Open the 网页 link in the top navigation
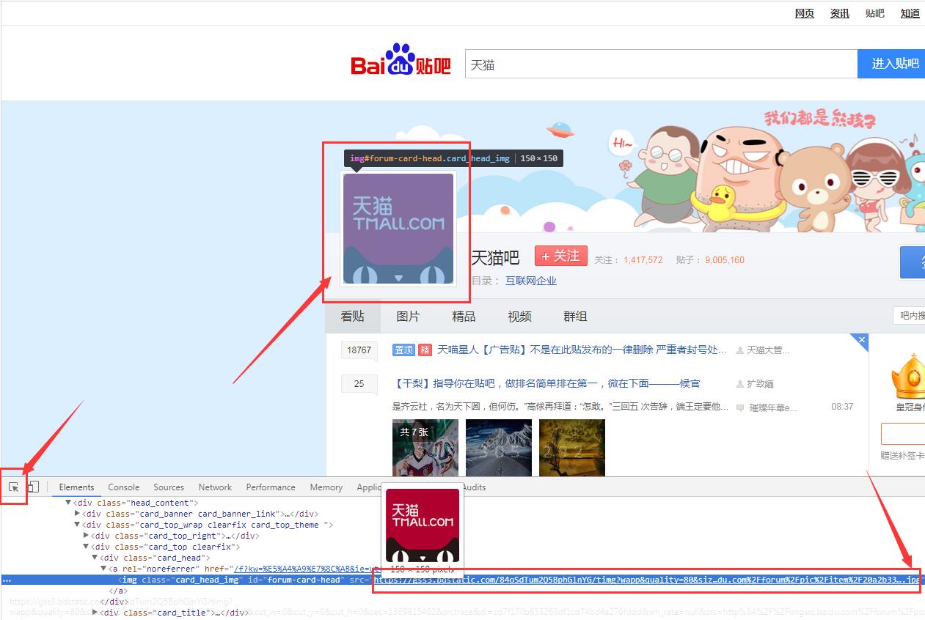Image resolution: width=925 pixels, height=620 pixels. click(805, 13)
